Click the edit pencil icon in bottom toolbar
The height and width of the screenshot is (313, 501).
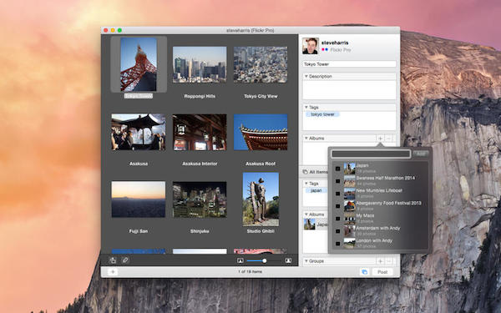[x=125, y=260]
